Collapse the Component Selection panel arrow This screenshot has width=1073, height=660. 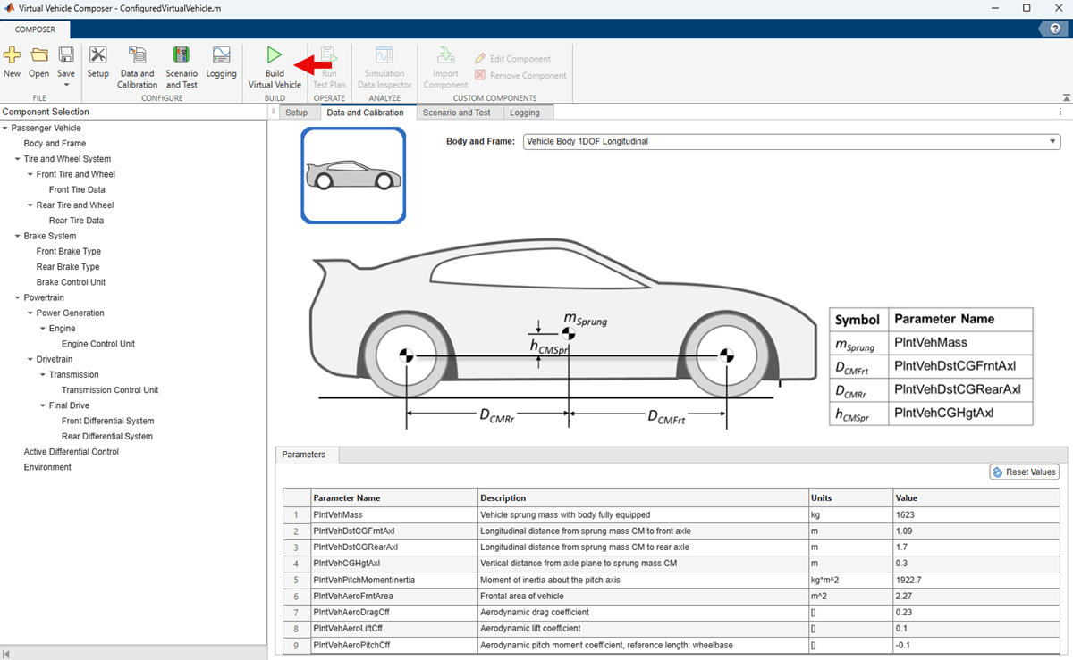[5, 654]
